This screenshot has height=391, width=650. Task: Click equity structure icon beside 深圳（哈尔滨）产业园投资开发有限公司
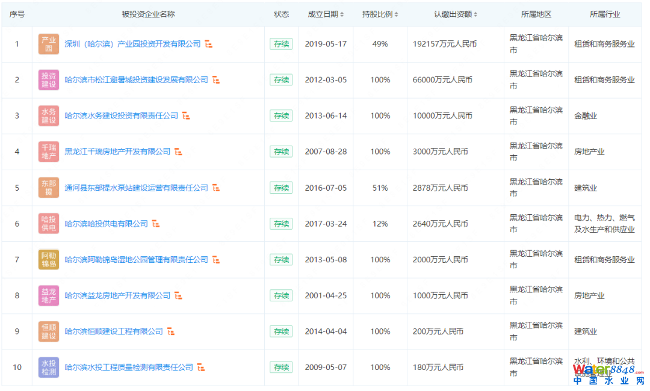209,44
